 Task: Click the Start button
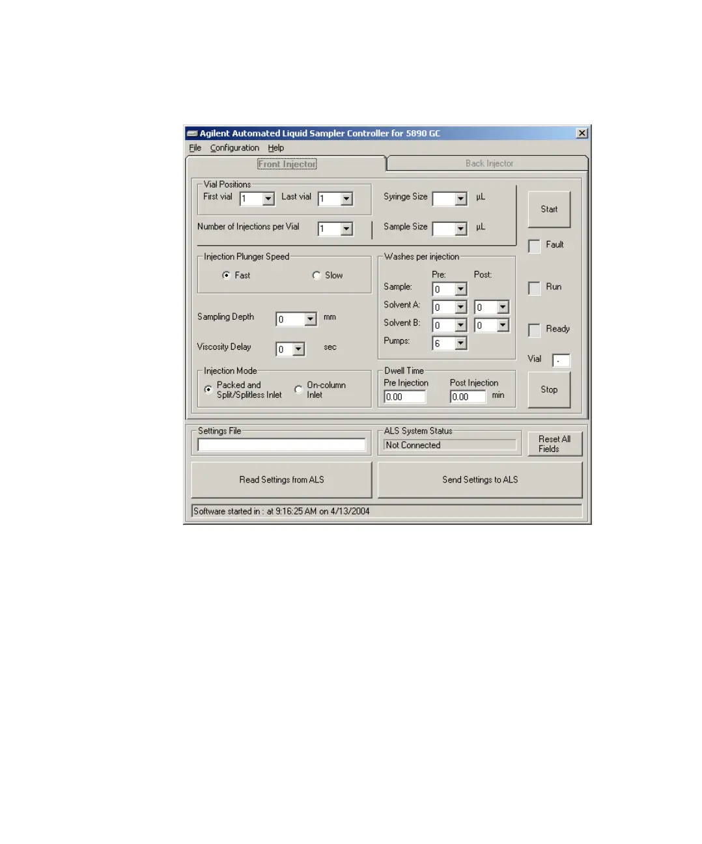(x=549, y=209)
